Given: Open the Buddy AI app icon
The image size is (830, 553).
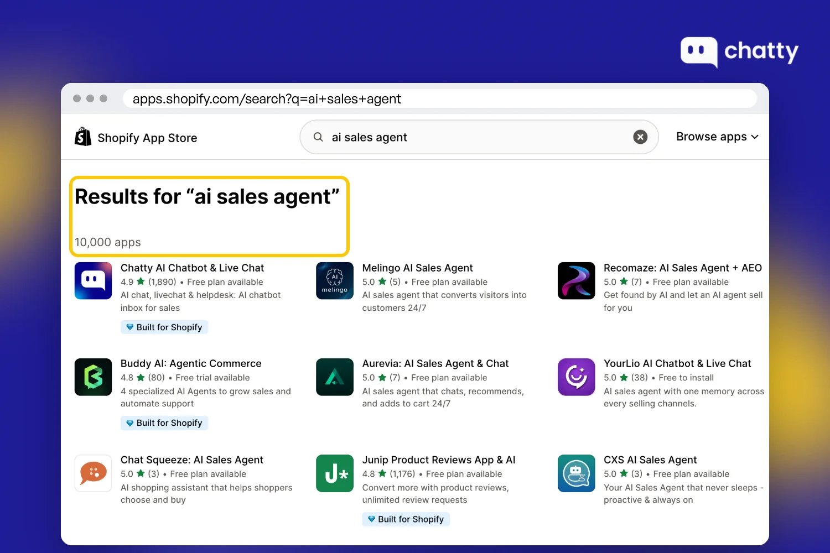Looking at the screenshot, I should coord(94,377).
